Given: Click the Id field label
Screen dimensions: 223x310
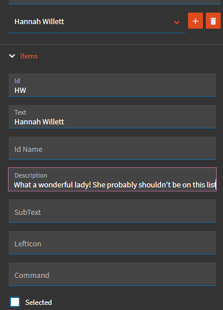Looking at the screenshot, I should (x=17, y=81).
